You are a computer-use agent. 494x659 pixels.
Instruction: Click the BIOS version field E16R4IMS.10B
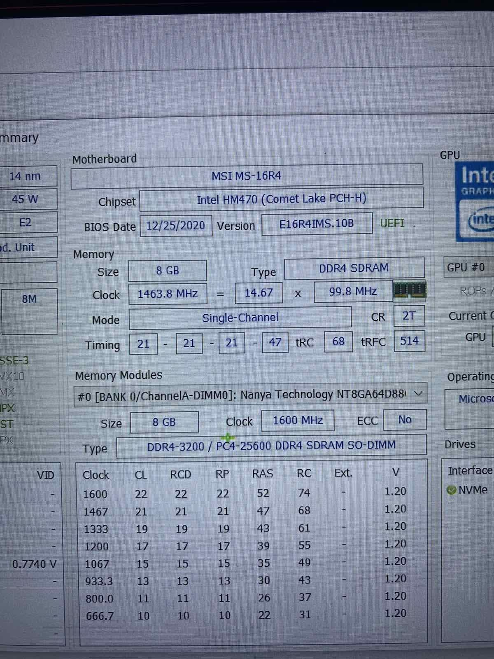[317, 224]
